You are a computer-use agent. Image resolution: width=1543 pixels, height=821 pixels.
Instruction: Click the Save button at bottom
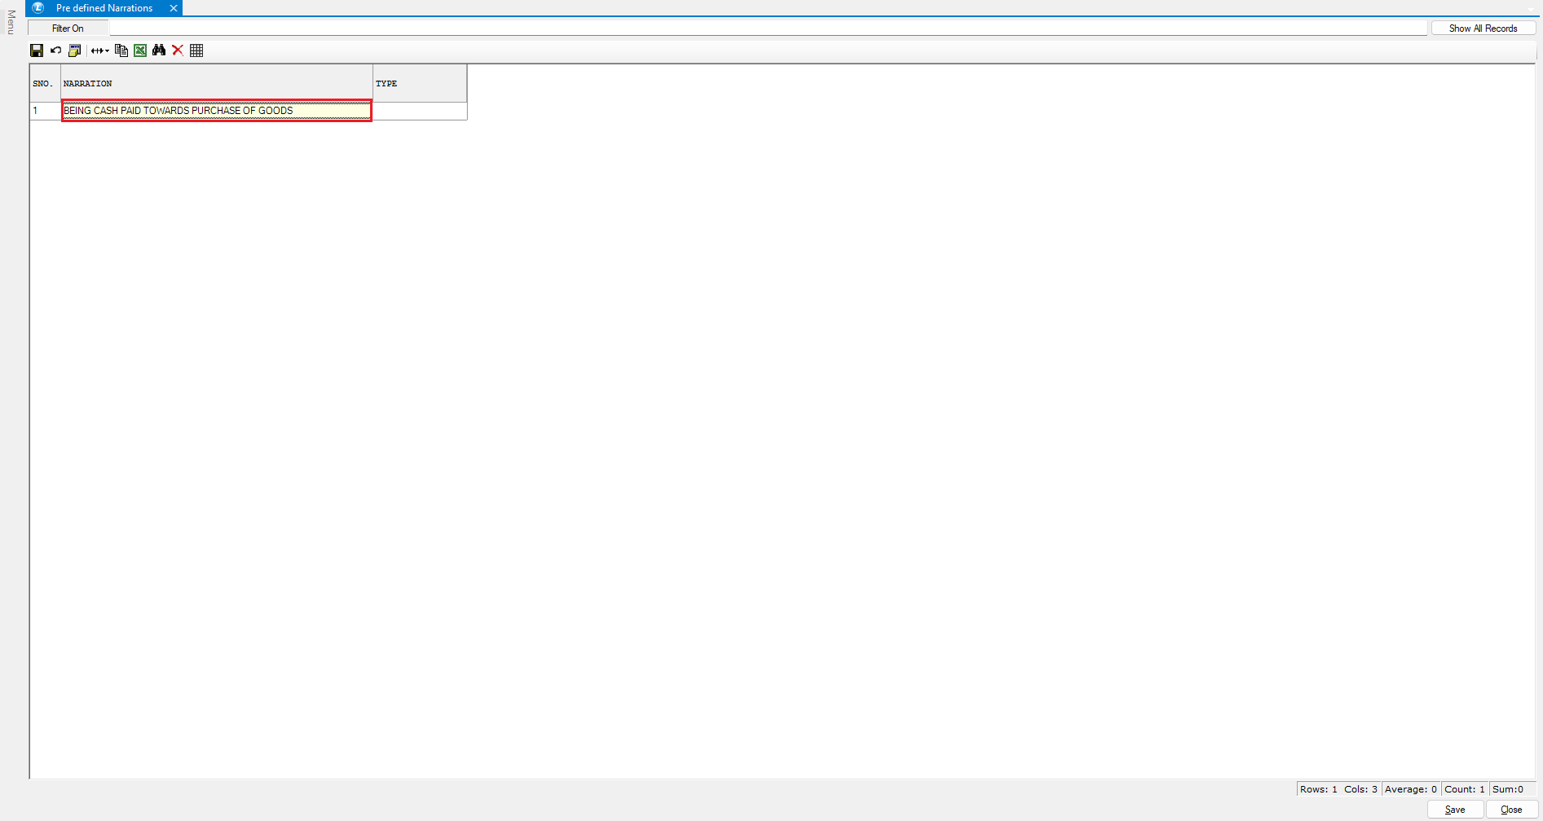(1455, 810)
